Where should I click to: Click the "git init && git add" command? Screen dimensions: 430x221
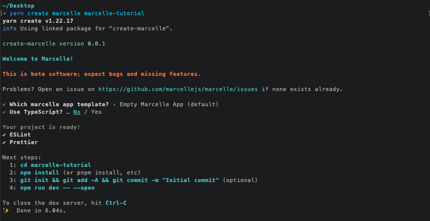[x=120, y=180]
